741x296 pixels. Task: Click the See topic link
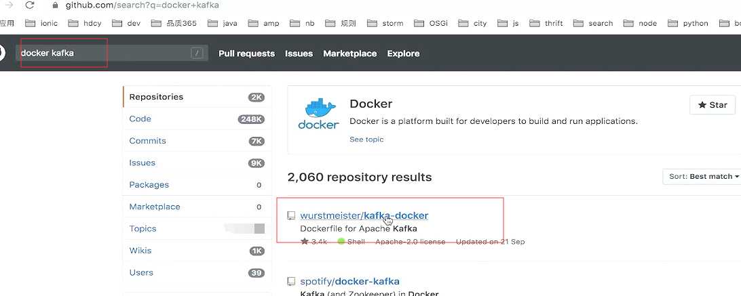point(366,140)
